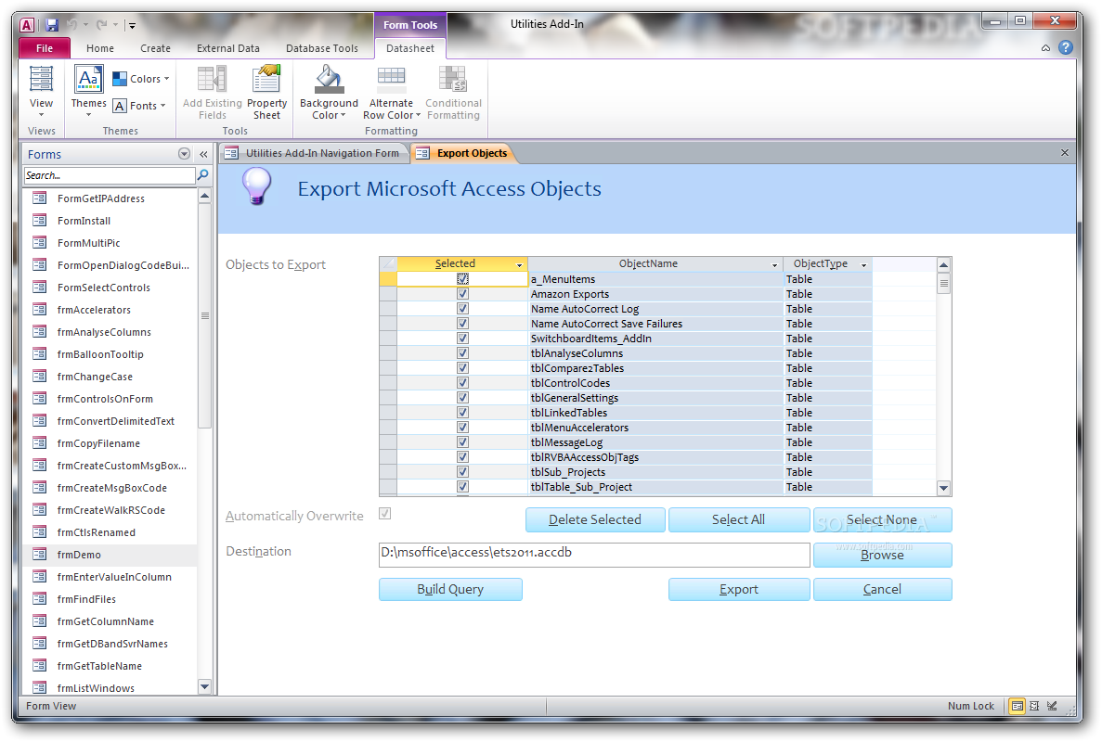Click the Build Query button
Screen dimensions: 1102x742
click(450, 589)
